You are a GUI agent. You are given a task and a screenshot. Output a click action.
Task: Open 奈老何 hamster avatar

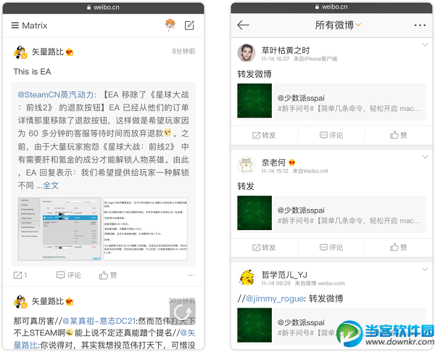(246, 165)
